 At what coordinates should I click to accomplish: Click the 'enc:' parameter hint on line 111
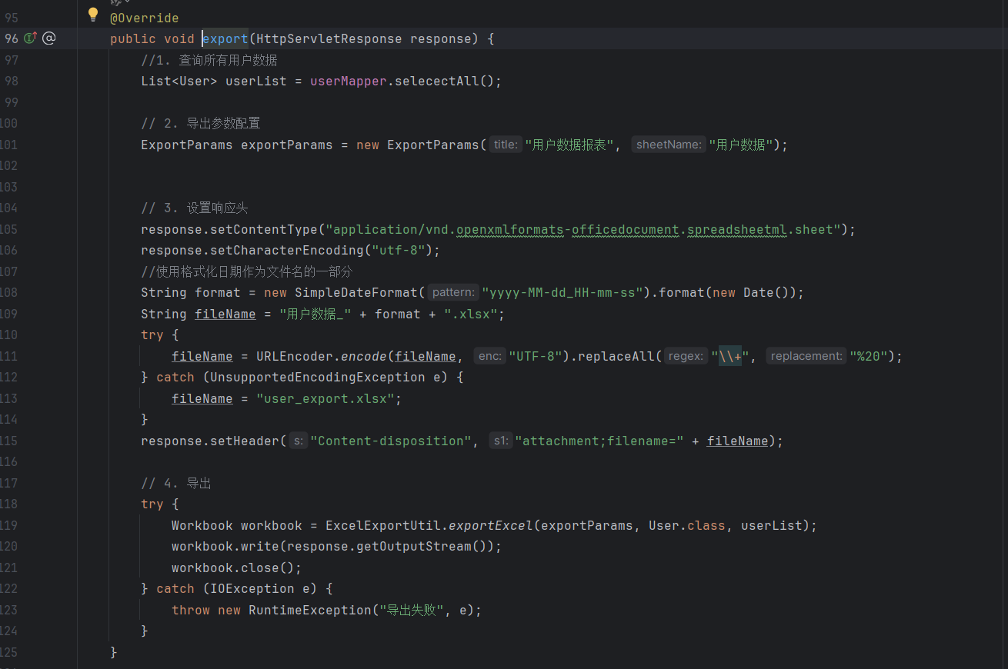pos(489,356)
